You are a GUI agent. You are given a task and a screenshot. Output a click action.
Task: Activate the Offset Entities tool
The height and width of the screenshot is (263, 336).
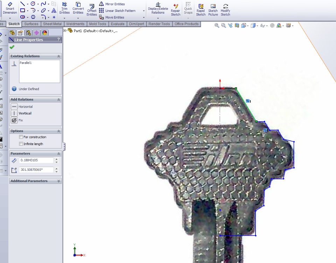click(92, 10)
